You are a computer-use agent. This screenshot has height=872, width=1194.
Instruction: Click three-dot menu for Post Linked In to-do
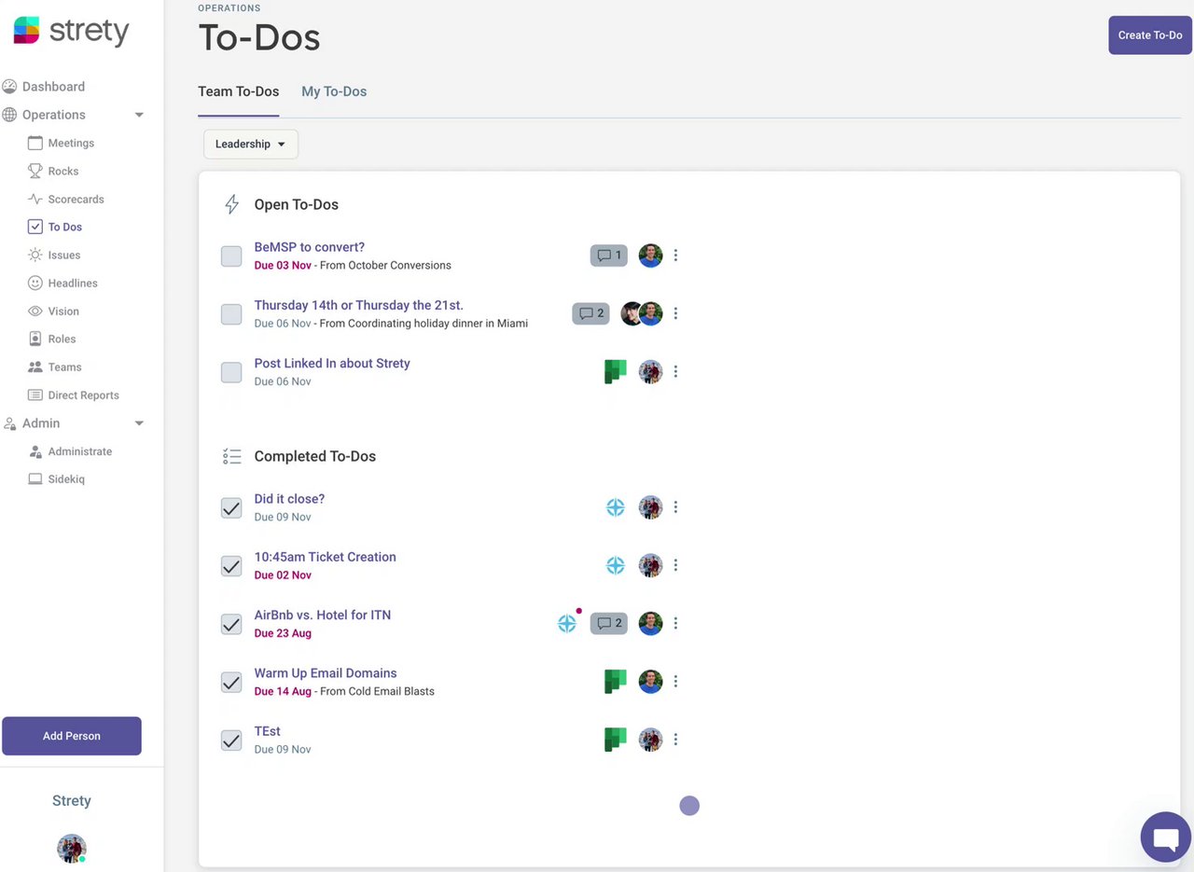[675, 371]
